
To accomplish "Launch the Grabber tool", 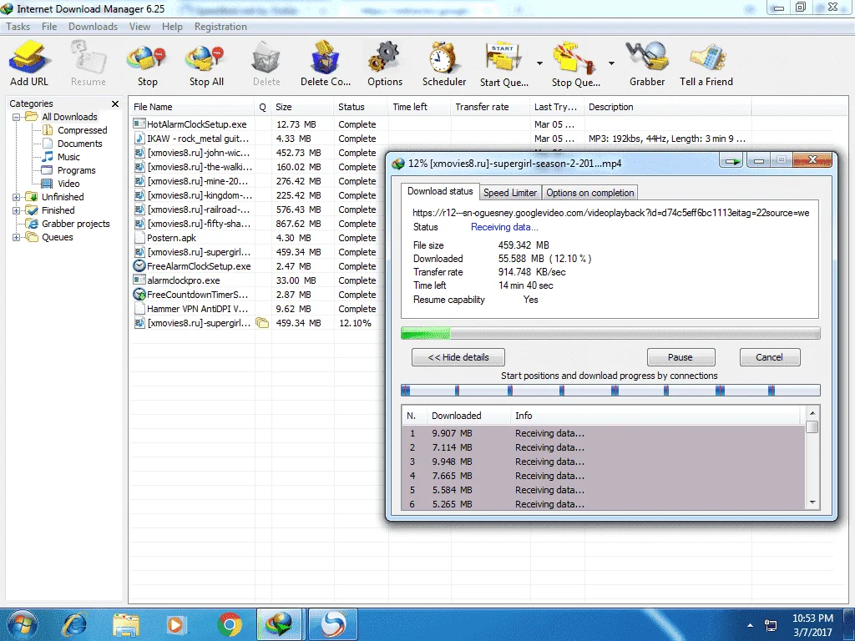I will point(647,63).
